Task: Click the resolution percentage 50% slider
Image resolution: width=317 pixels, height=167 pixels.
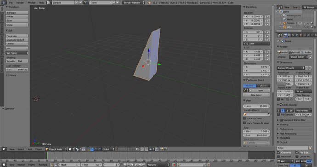Action: pyautogui.click(x=285, y=84)
